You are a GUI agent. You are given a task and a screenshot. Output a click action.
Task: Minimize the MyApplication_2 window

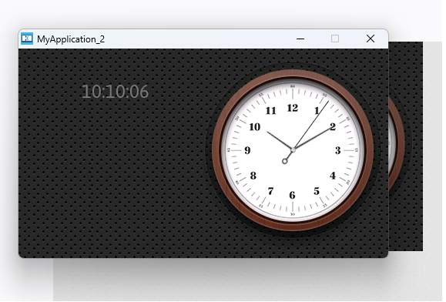300,39
